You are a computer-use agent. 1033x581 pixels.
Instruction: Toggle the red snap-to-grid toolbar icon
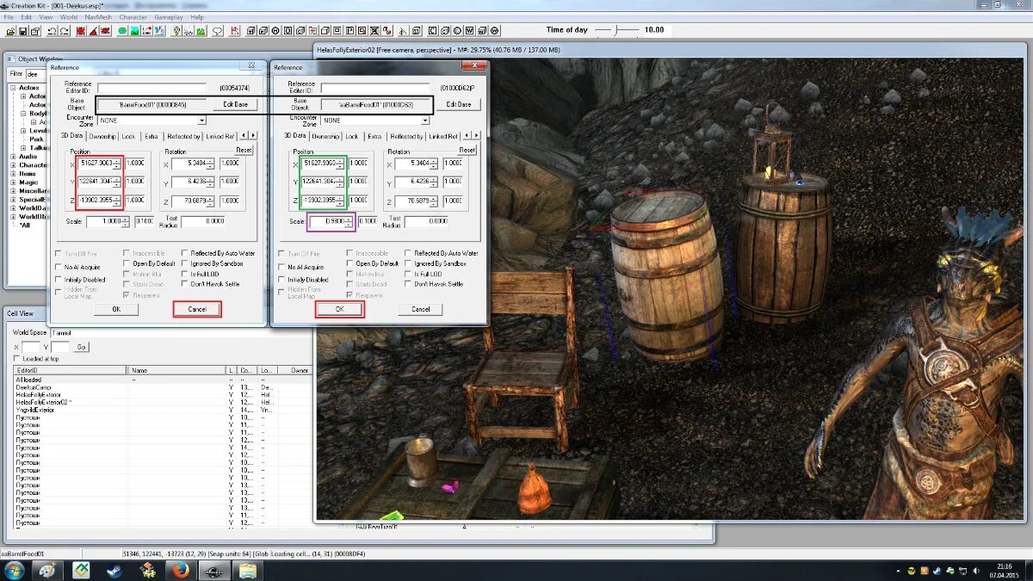pyautogui.click(x=81, y=30)
